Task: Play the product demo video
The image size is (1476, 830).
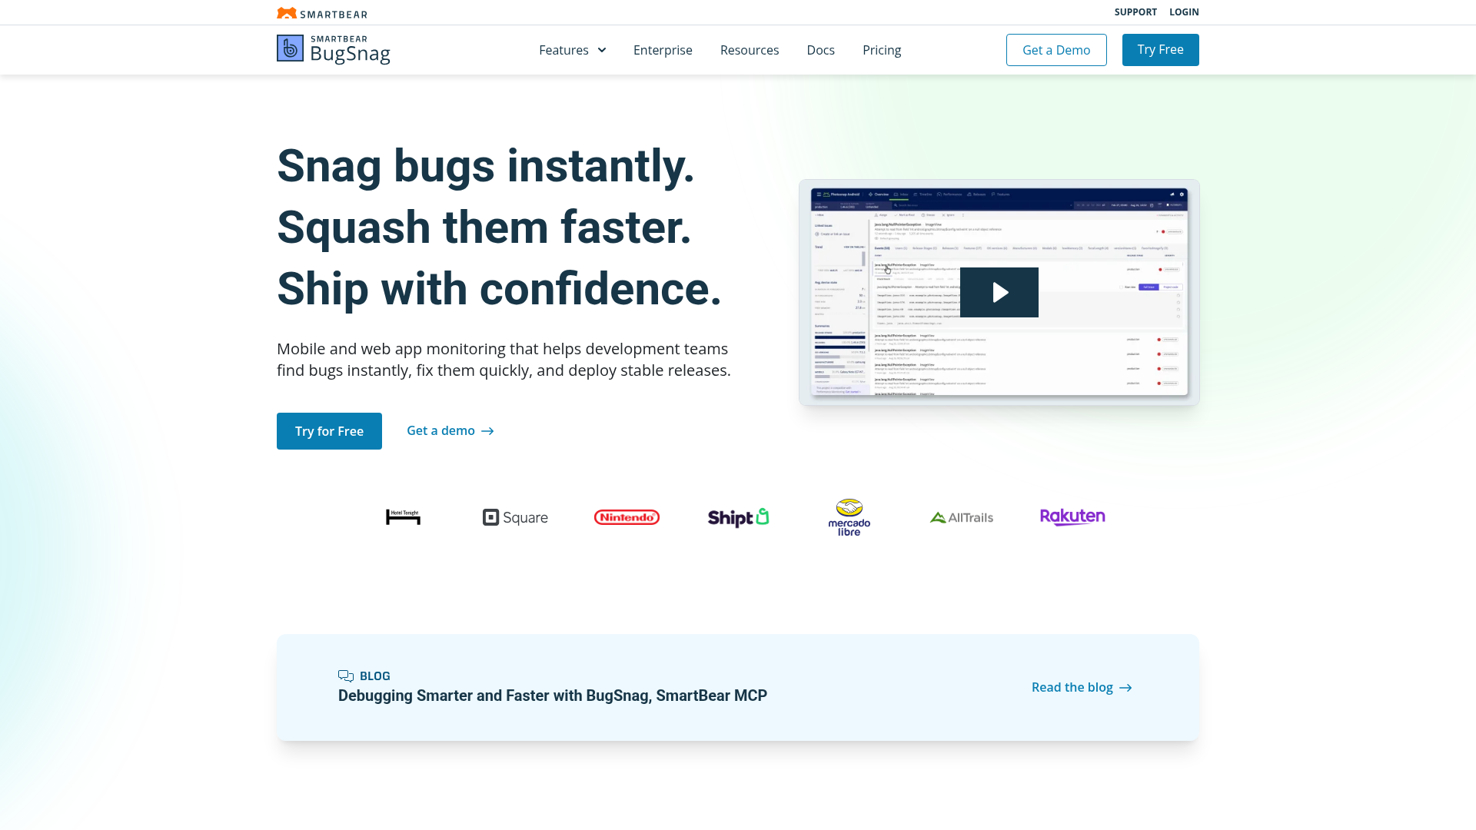Action: (x=999, y=292)
